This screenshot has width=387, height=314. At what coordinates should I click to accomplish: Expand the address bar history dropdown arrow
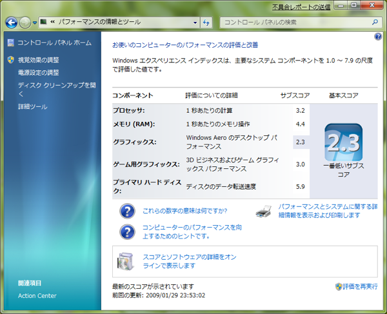(195, 23)
